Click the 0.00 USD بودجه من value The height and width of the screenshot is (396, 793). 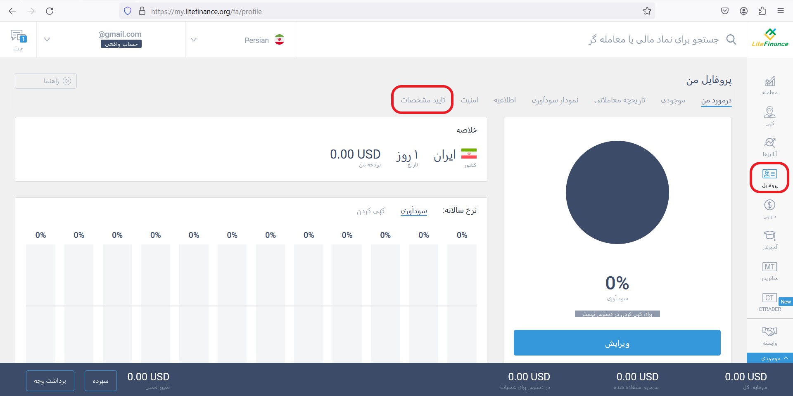355,154
